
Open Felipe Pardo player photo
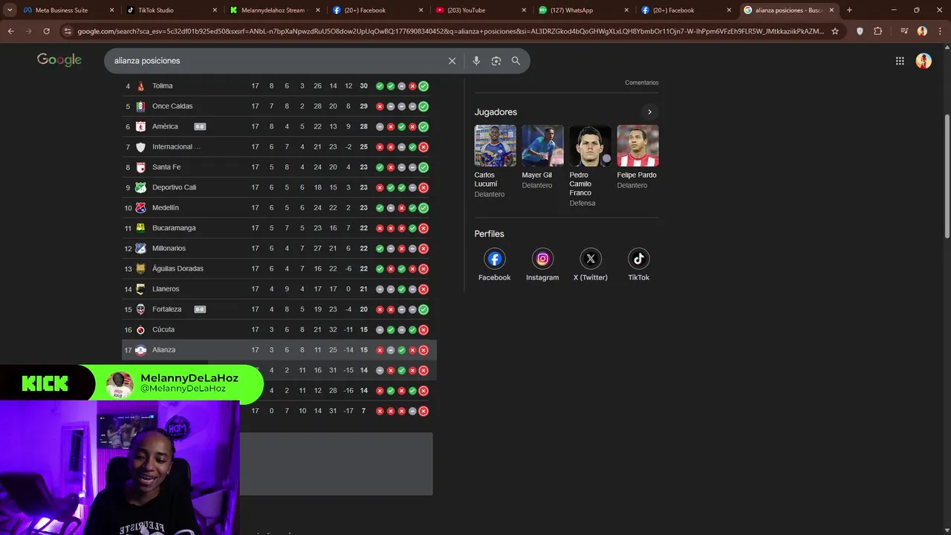point(637,146)
